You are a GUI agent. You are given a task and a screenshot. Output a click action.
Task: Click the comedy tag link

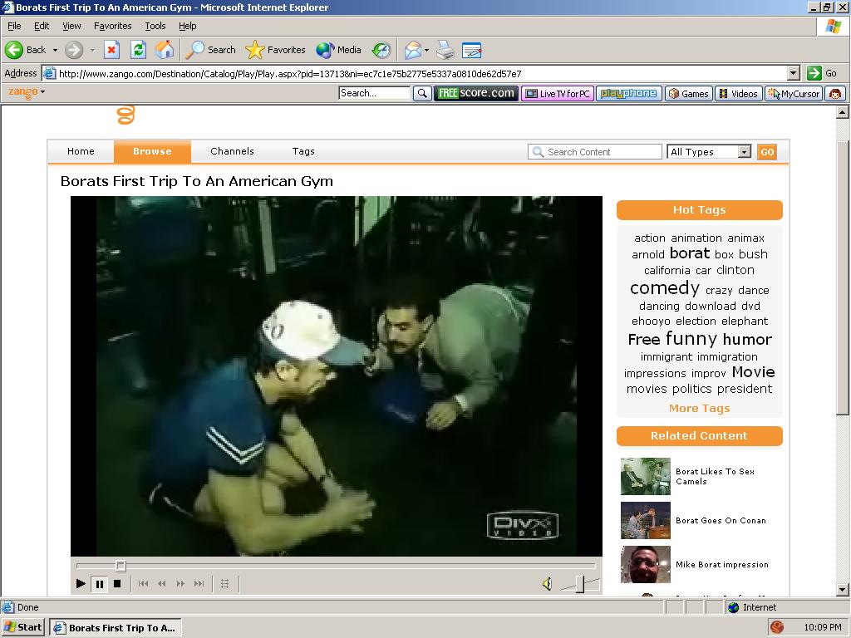tap(664, 287)
